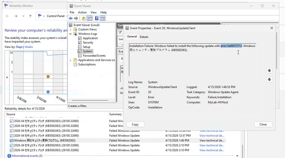285x158 pixels.
Task: Open Informational events (8) group
Action: click(x=27, y=156)
